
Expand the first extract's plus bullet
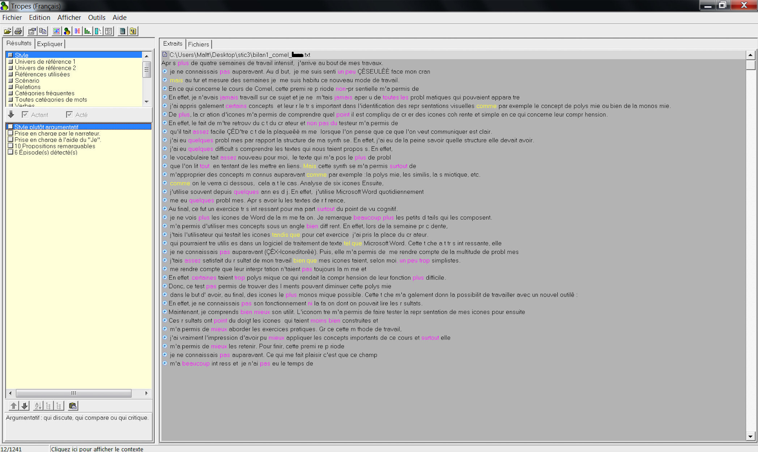165,72
